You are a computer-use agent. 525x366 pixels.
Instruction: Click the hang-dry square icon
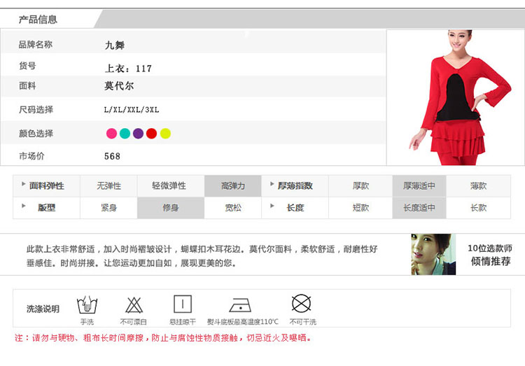183,304
